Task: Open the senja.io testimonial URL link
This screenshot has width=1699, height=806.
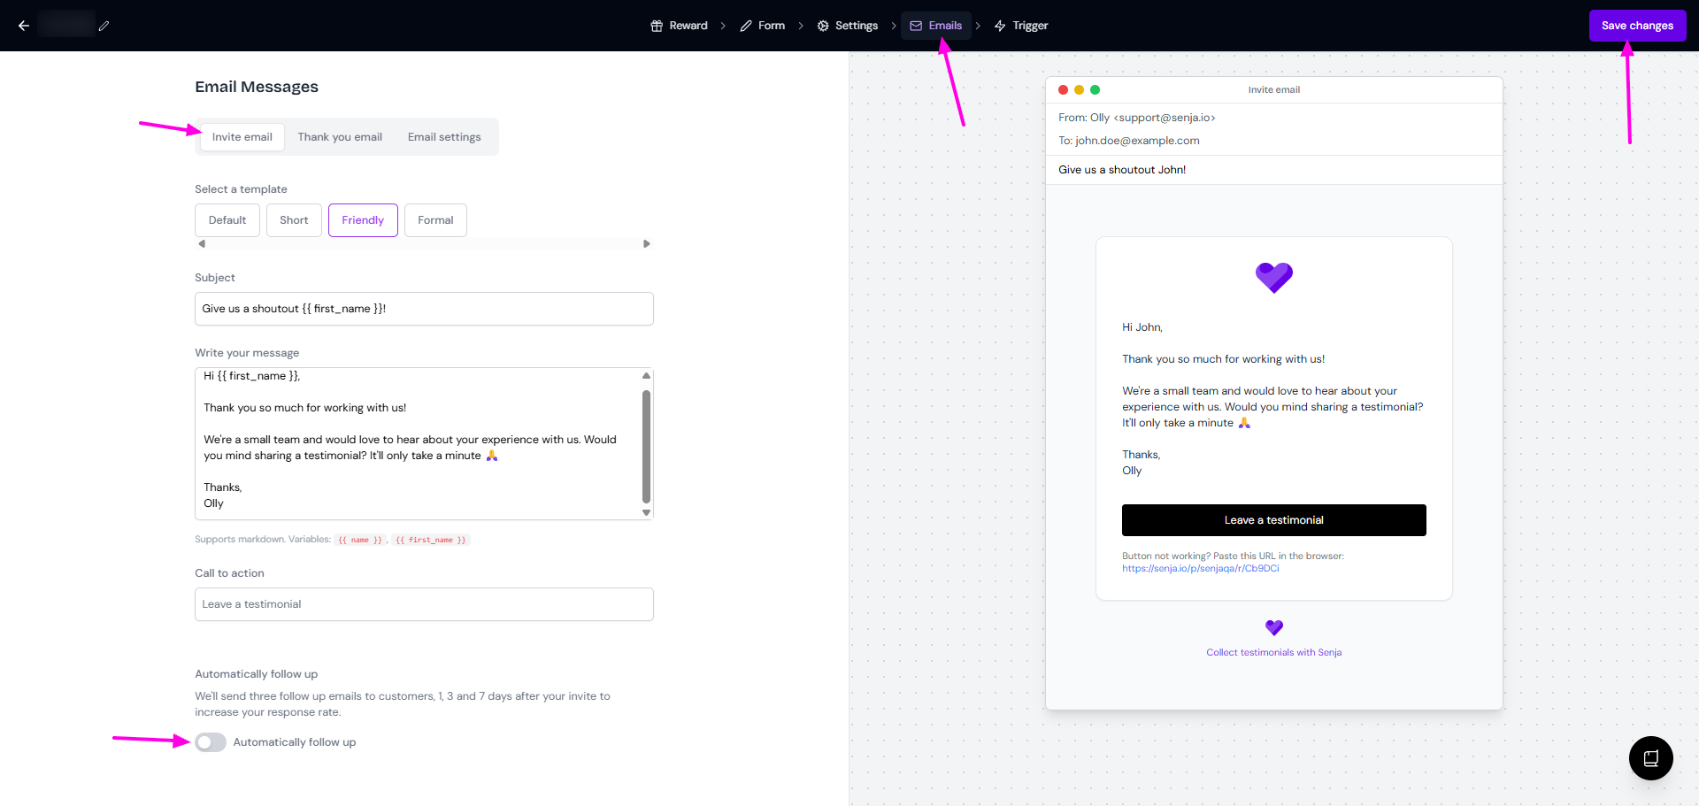Action: click(x=1200, y=568)
